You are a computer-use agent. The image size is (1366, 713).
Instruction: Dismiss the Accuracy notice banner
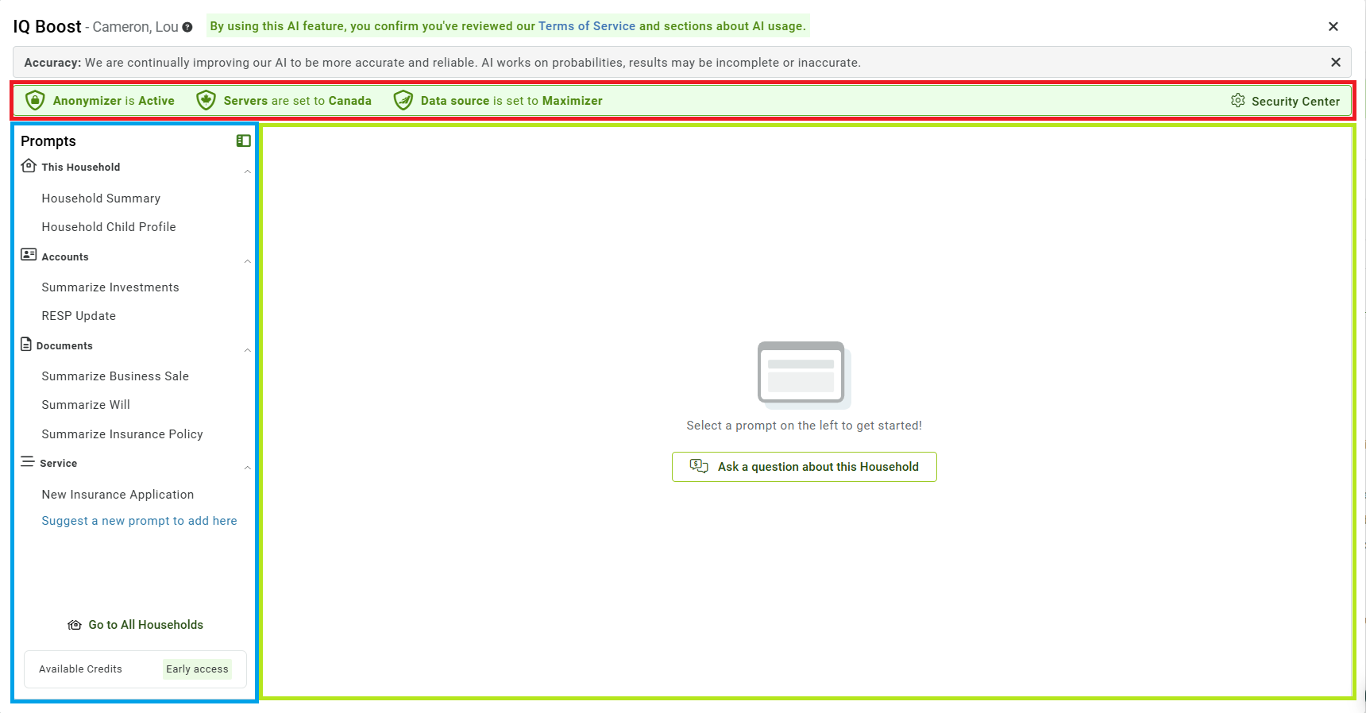pyautogui.click(x=1335, y=62)
